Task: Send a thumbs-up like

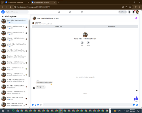Action: pyautogui.click(x=137, y=105)
